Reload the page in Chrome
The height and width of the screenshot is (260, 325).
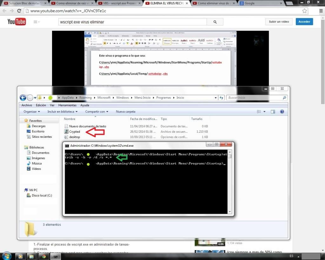[x=19, y=11]
